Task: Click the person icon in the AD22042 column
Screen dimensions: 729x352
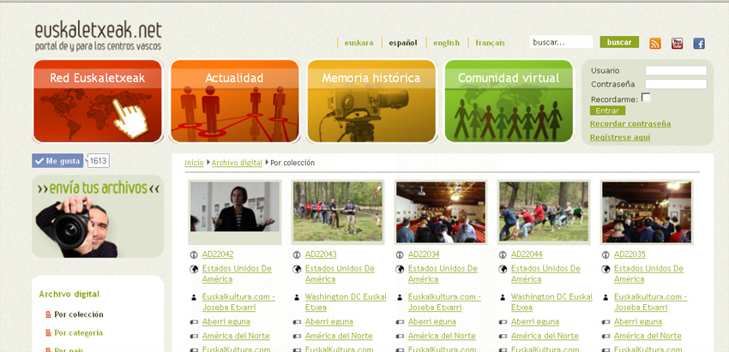Action: click(194, 297)
